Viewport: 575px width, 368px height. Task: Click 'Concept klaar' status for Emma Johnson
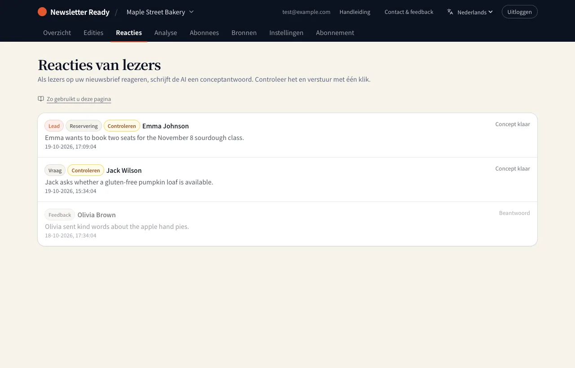(x=513, y=124)
